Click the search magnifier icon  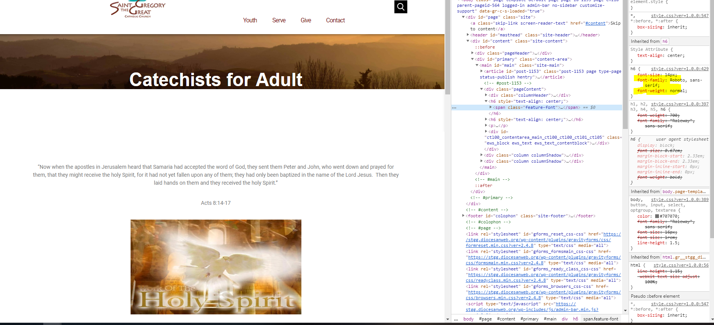coord(400,7)
